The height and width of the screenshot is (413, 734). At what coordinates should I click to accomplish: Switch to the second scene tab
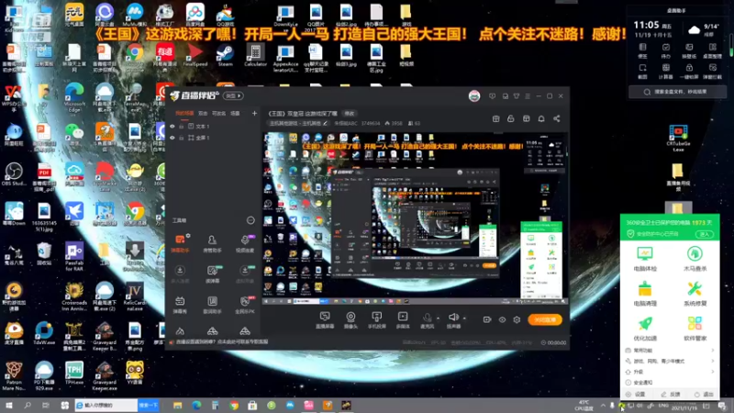point(203,113)
